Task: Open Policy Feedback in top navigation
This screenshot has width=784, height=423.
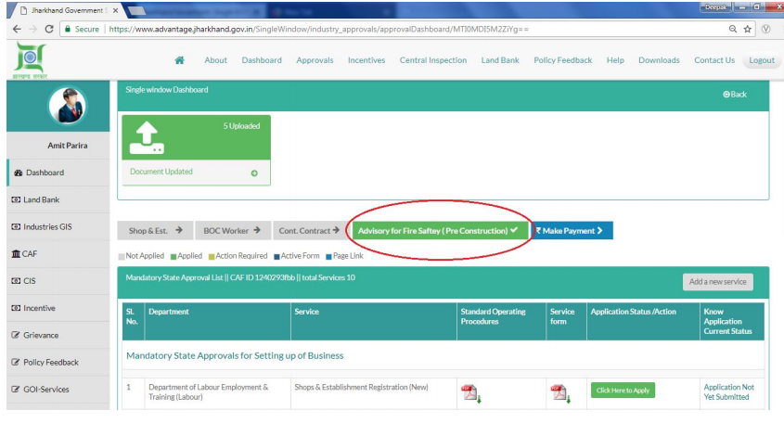Action: (x=562, y=60)
